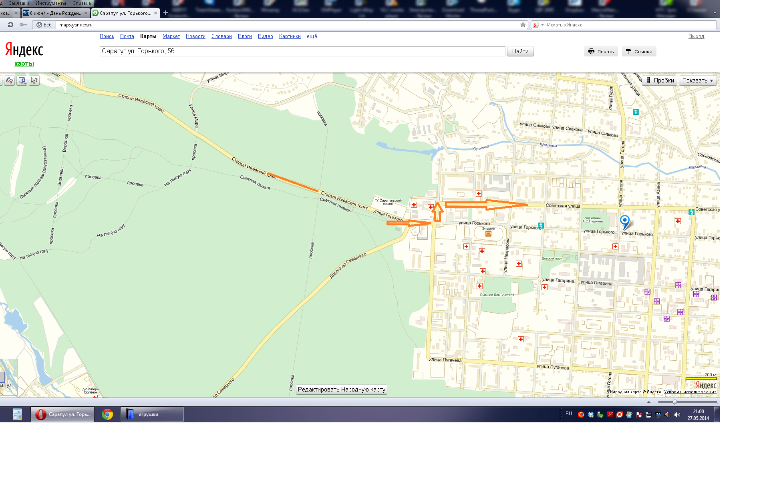The image size is (769, 500).
Task: Open the Справка menu
Action: click(82, 3)
